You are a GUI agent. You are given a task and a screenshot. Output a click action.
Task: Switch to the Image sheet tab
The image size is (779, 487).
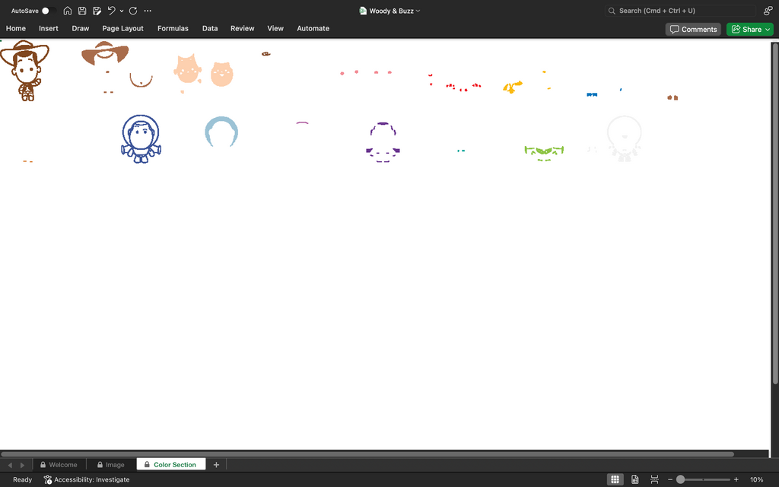(x=111, y=465)
